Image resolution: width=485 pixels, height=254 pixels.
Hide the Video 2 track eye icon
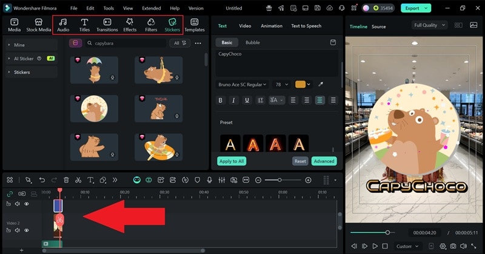[27, 230]
